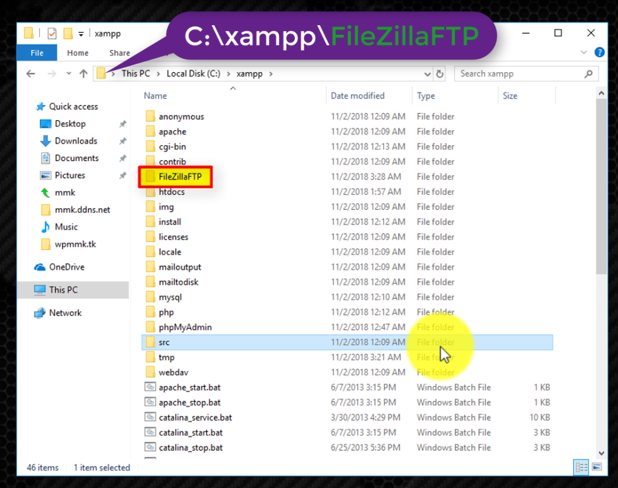Expand the chevron after Local Disk (C:) breadcrumb
Image resolution: width=618 pixels, height=488 pixels.
tap(228, 74)
